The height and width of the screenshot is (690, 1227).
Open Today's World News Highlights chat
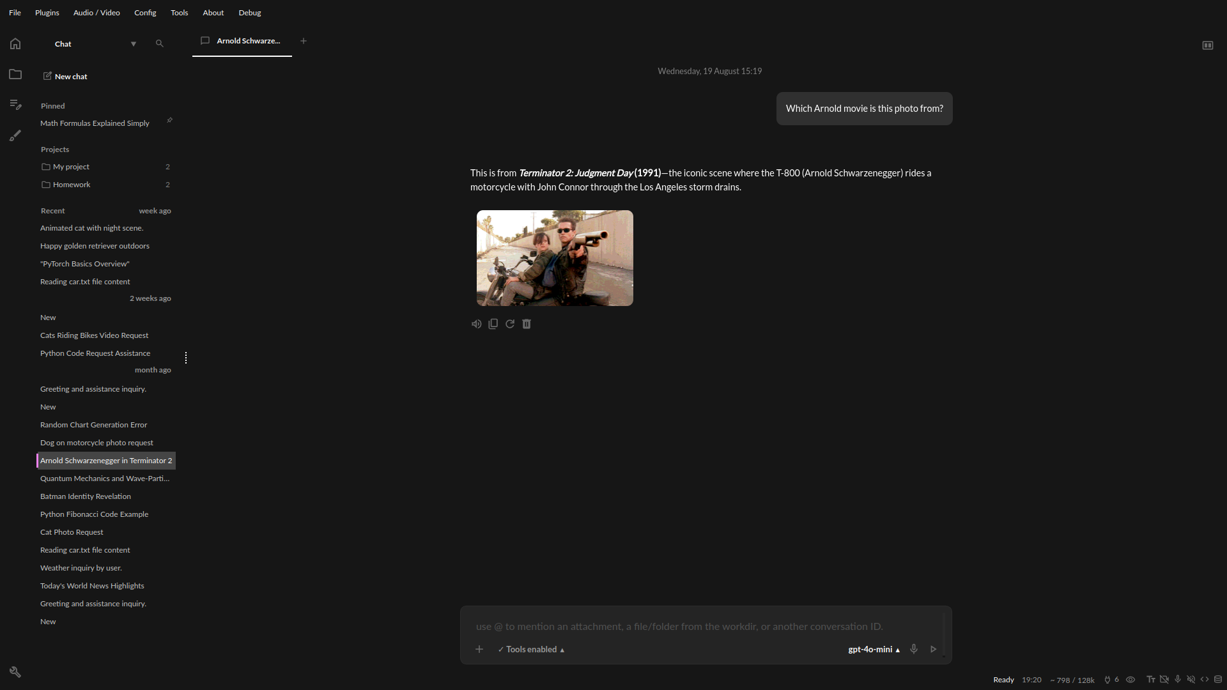106,586
